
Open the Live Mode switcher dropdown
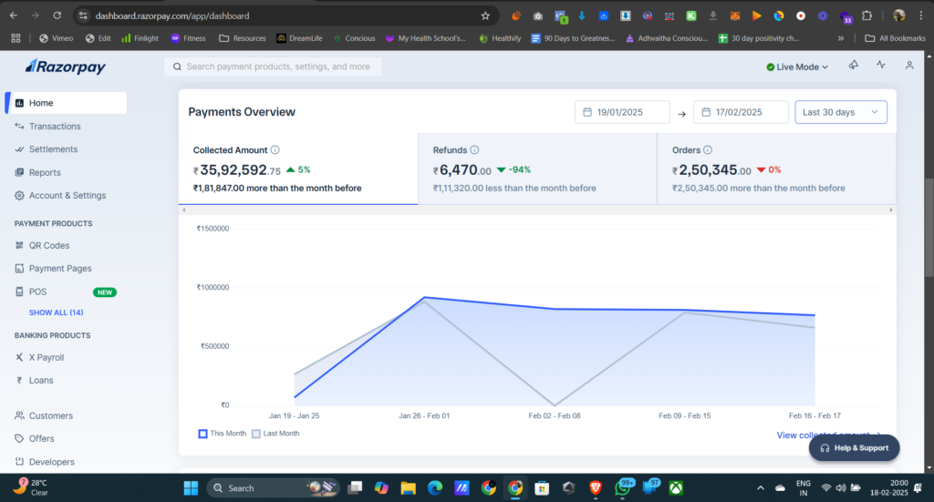(797, 67)
